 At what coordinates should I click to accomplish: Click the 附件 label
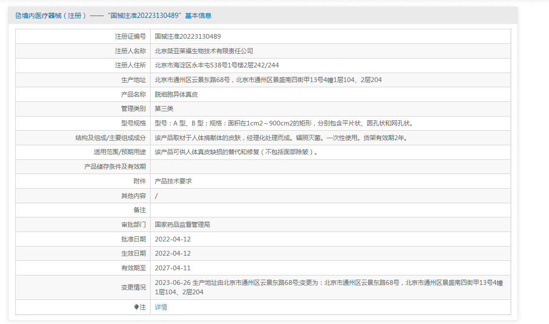pos(140,181)
